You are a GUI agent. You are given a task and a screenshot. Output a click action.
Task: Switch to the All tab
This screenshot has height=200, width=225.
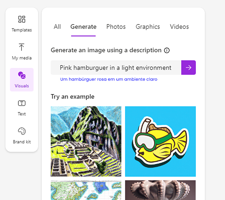click(57, 27)
